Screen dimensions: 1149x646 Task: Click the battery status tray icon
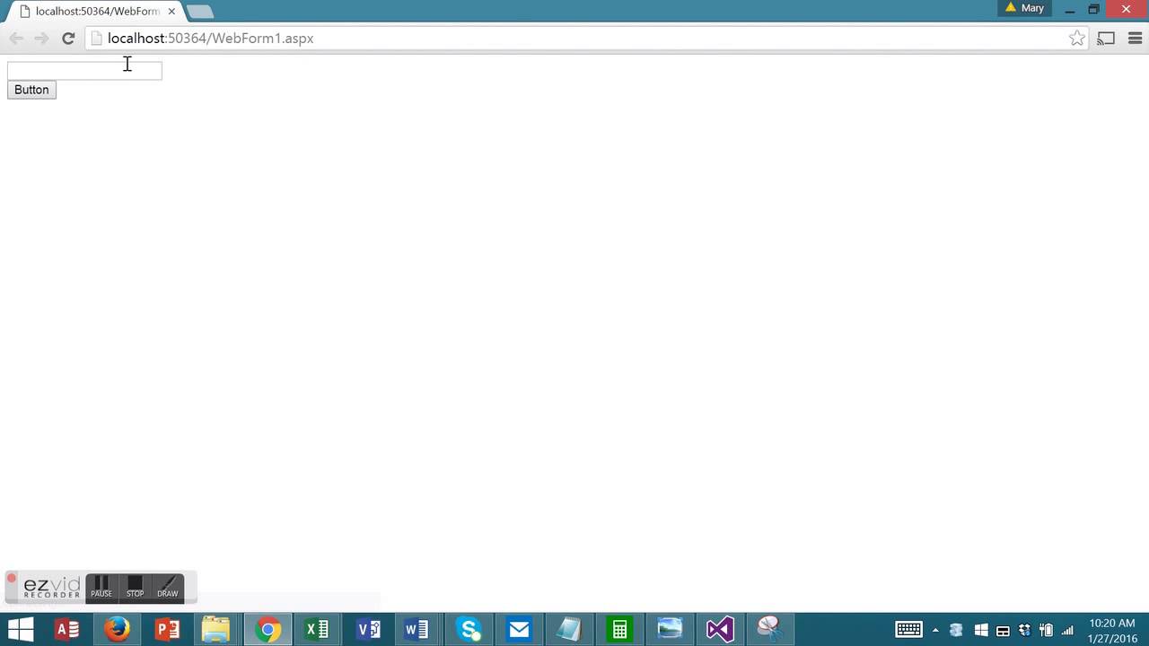click(x=1046, y=631)
